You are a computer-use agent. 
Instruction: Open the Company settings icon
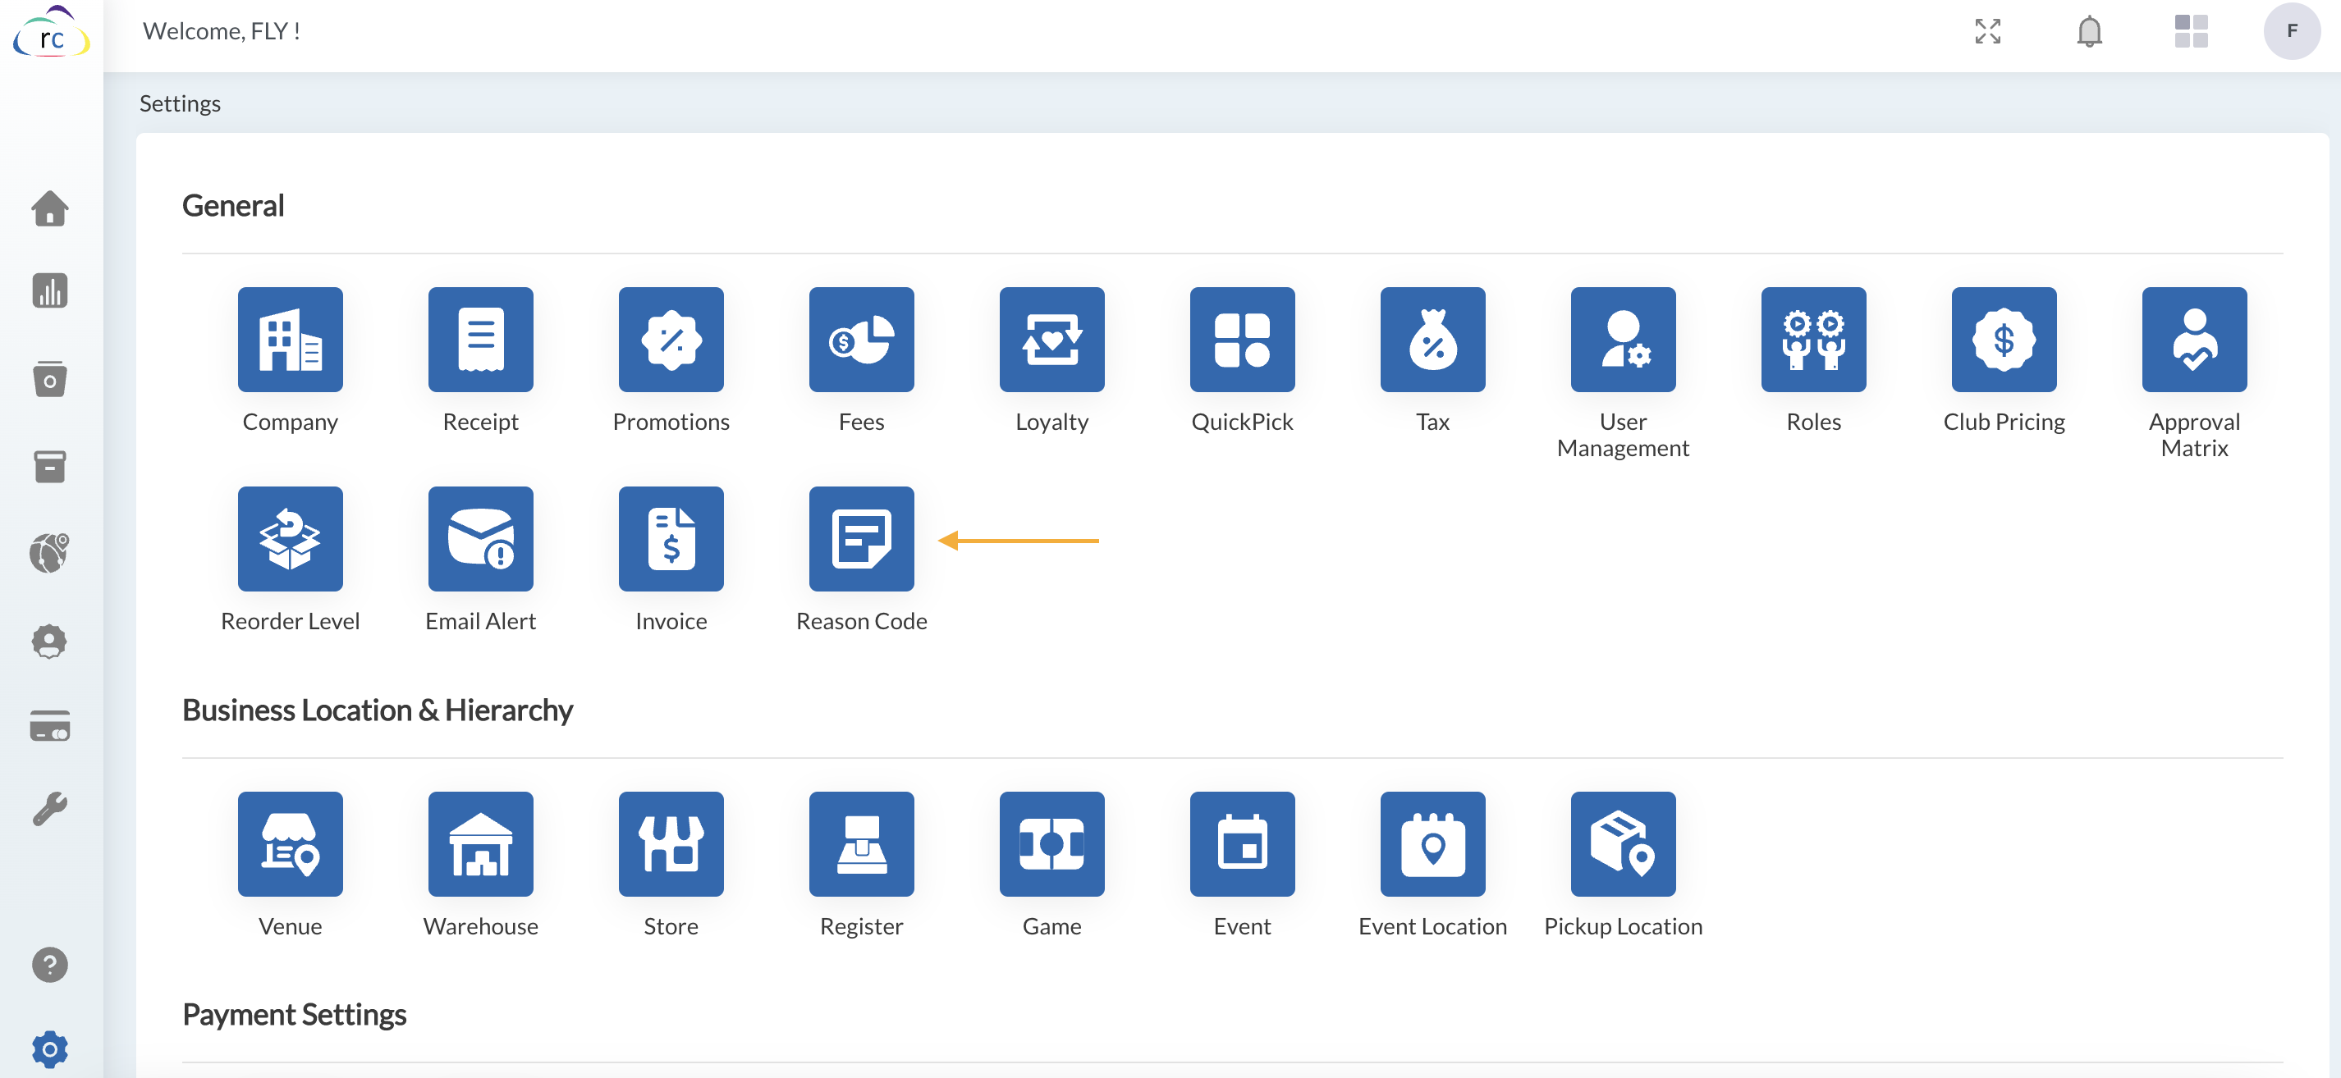coord(290,340)
